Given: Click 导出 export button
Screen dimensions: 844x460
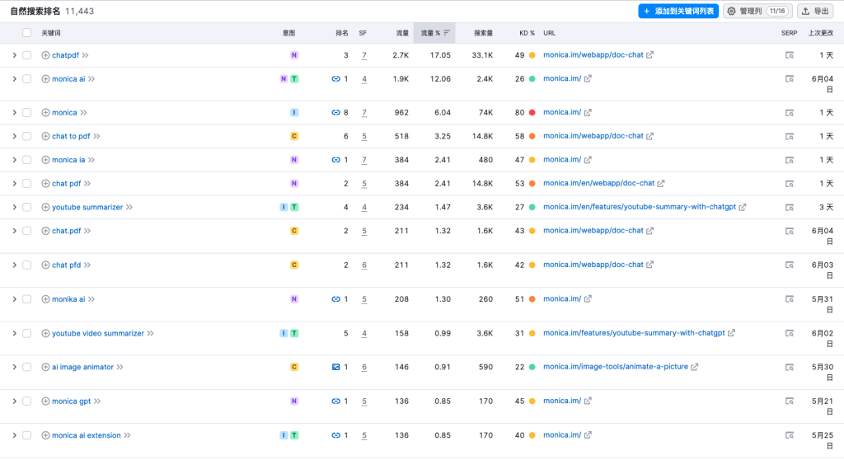Looking at the screenshot, I should point(815,11).
